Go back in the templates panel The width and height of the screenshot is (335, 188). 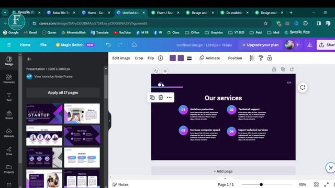[x=29, y=59]
